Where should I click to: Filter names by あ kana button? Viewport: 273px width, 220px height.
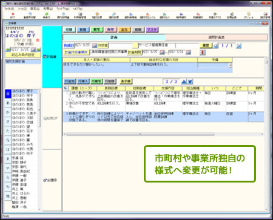click(8, 103)
